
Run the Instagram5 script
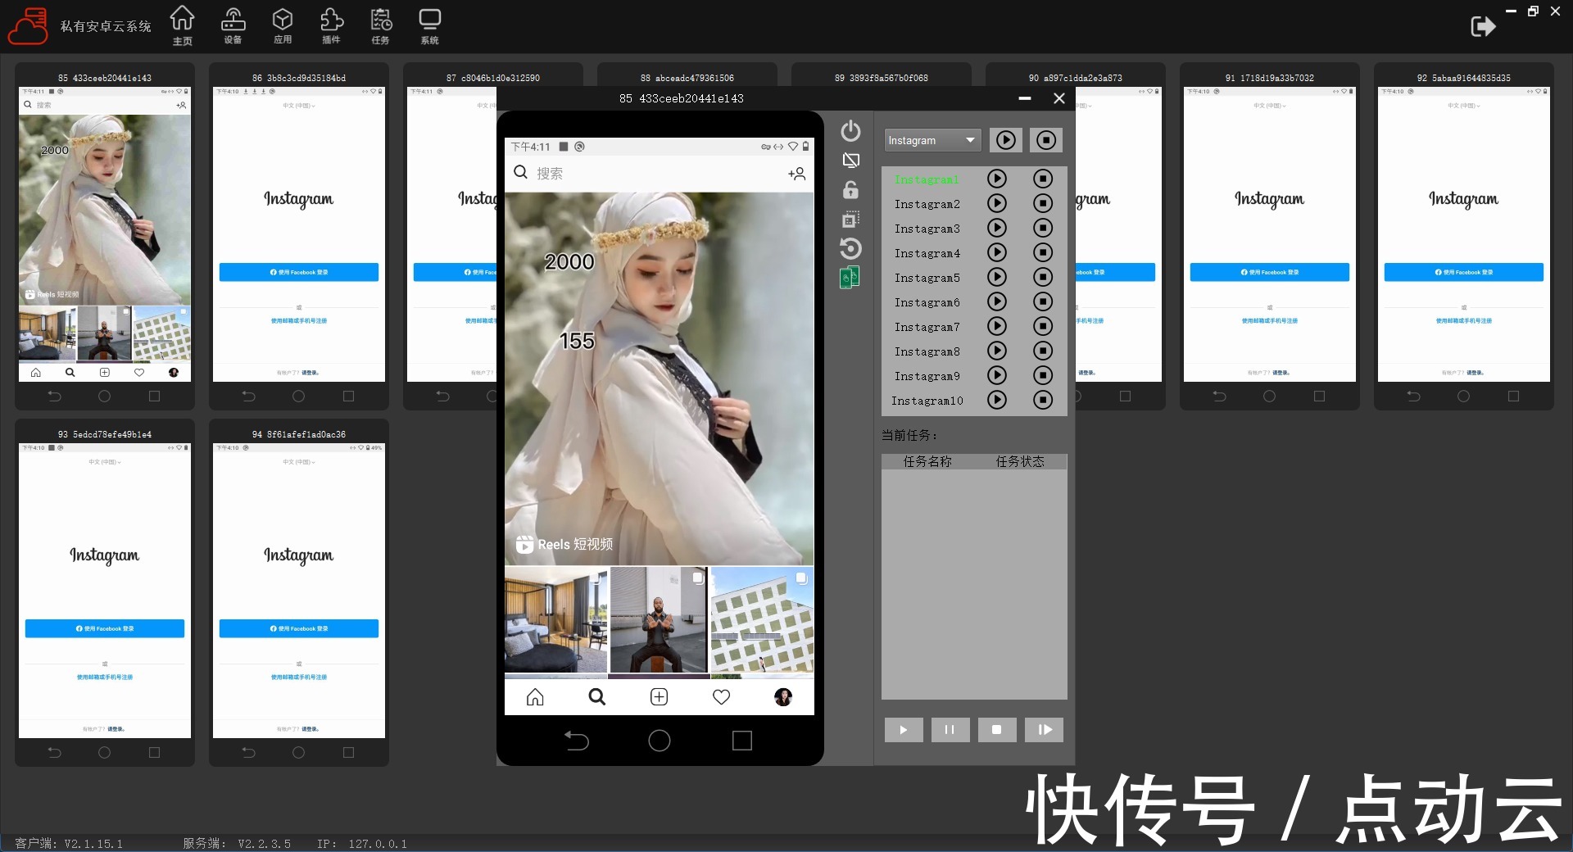(997, 277)
